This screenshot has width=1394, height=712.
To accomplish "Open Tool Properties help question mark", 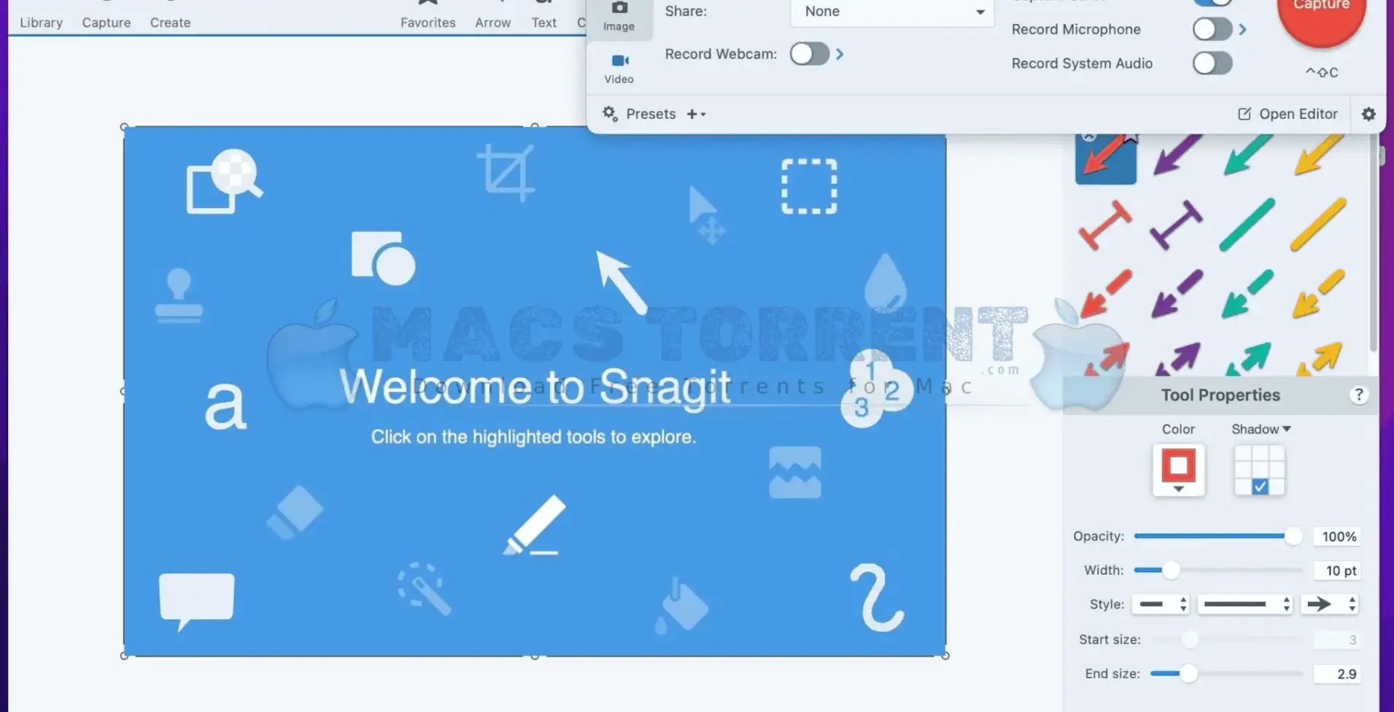I will click(x=1358, y=395).
